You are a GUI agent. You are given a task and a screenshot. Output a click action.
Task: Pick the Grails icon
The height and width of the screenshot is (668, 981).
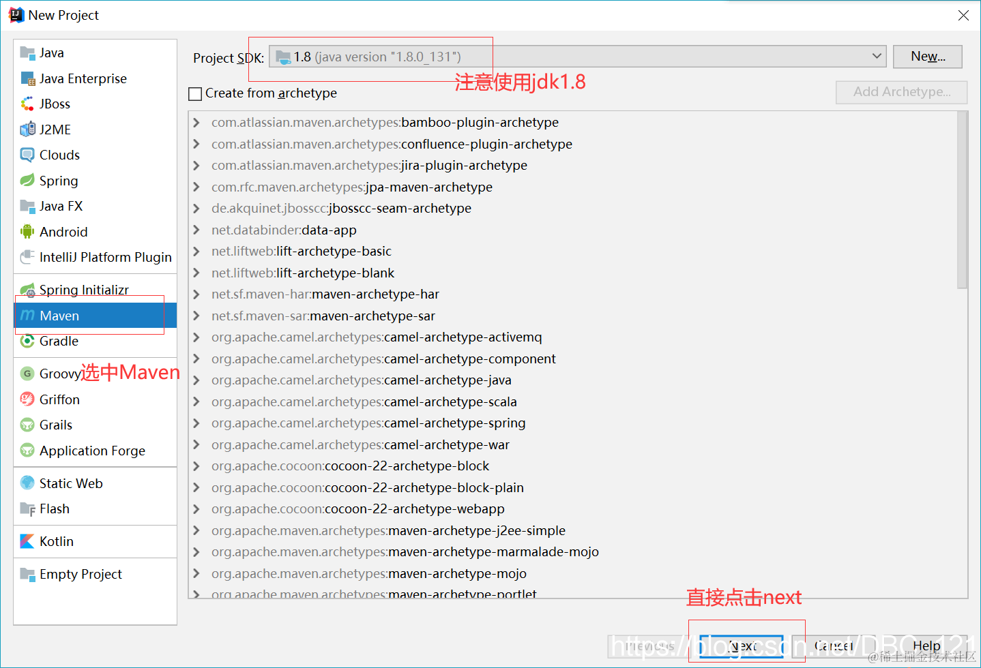point(27,425)
